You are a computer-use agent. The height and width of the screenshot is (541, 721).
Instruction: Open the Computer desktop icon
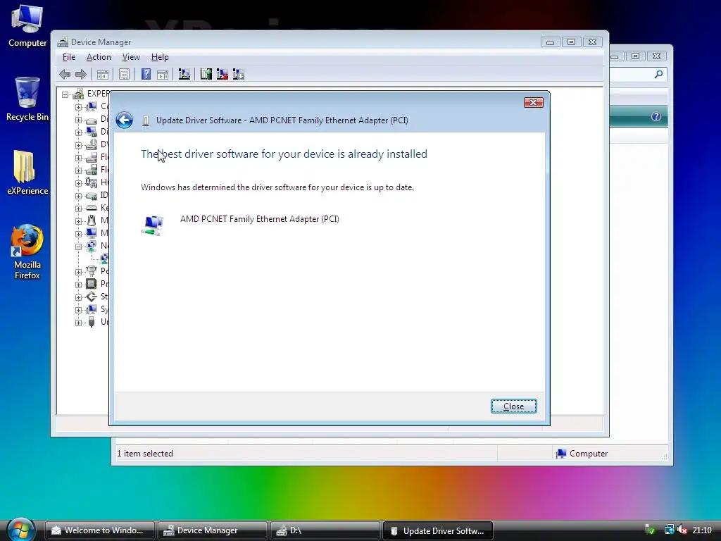tap(27, 25)
